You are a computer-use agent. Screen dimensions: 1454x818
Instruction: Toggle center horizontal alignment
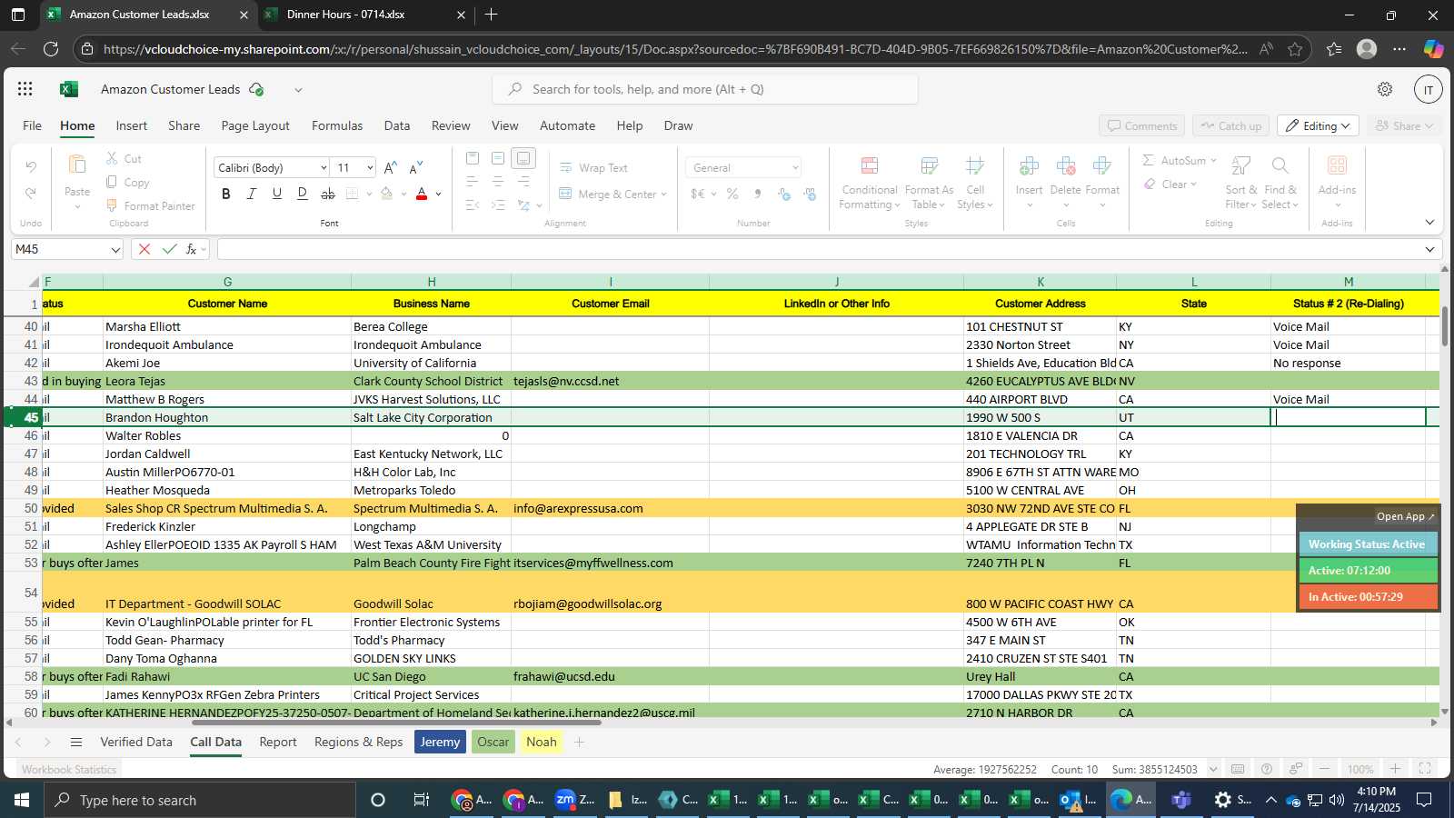[498, 182]
